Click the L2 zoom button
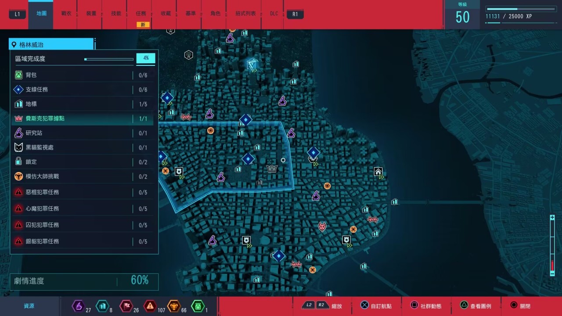This screenshot has width=562, height=316. click(309, 305)
